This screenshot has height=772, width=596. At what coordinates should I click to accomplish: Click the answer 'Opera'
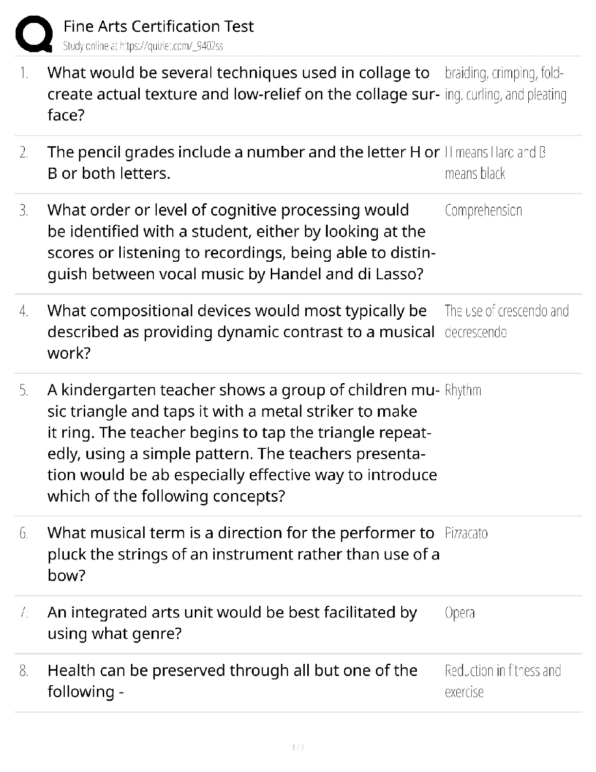[460, 613]
